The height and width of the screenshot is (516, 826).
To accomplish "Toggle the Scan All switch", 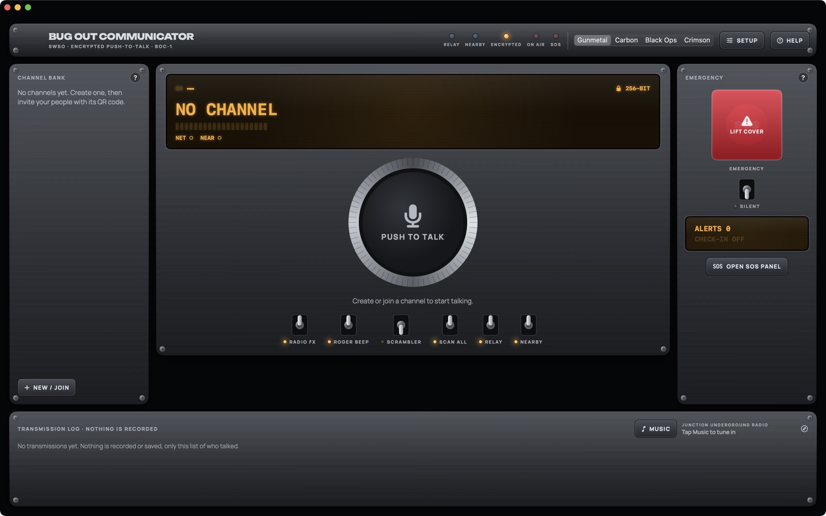I will [450, 325].
